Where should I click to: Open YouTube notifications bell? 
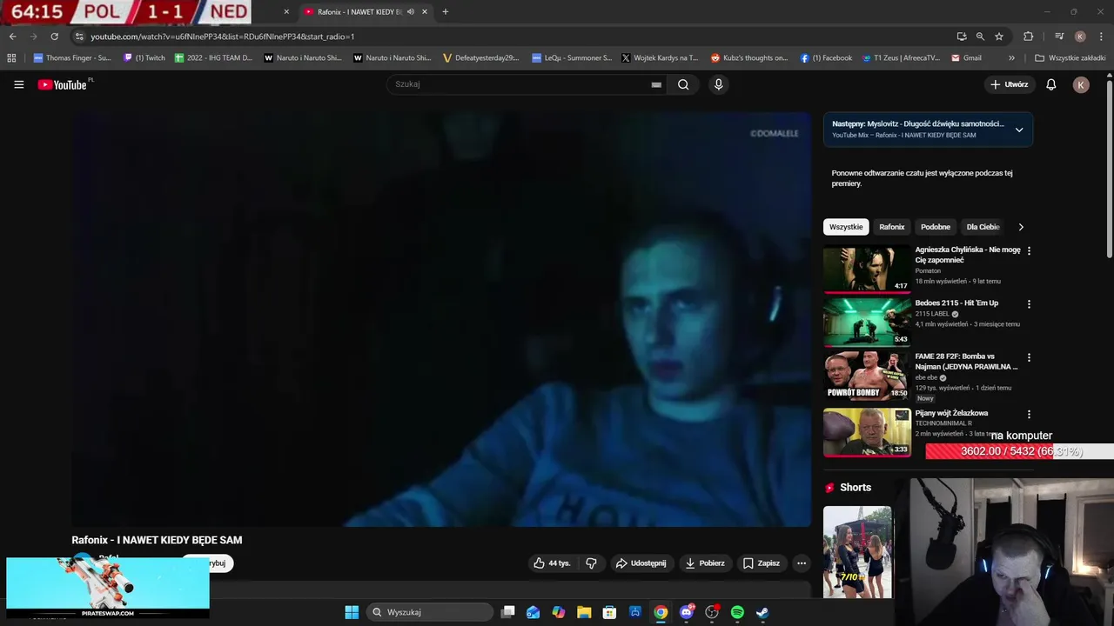click(x=1050, y=84)
